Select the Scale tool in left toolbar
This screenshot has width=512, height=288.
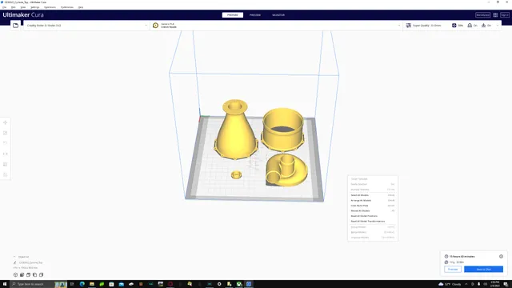pos(6,133)
